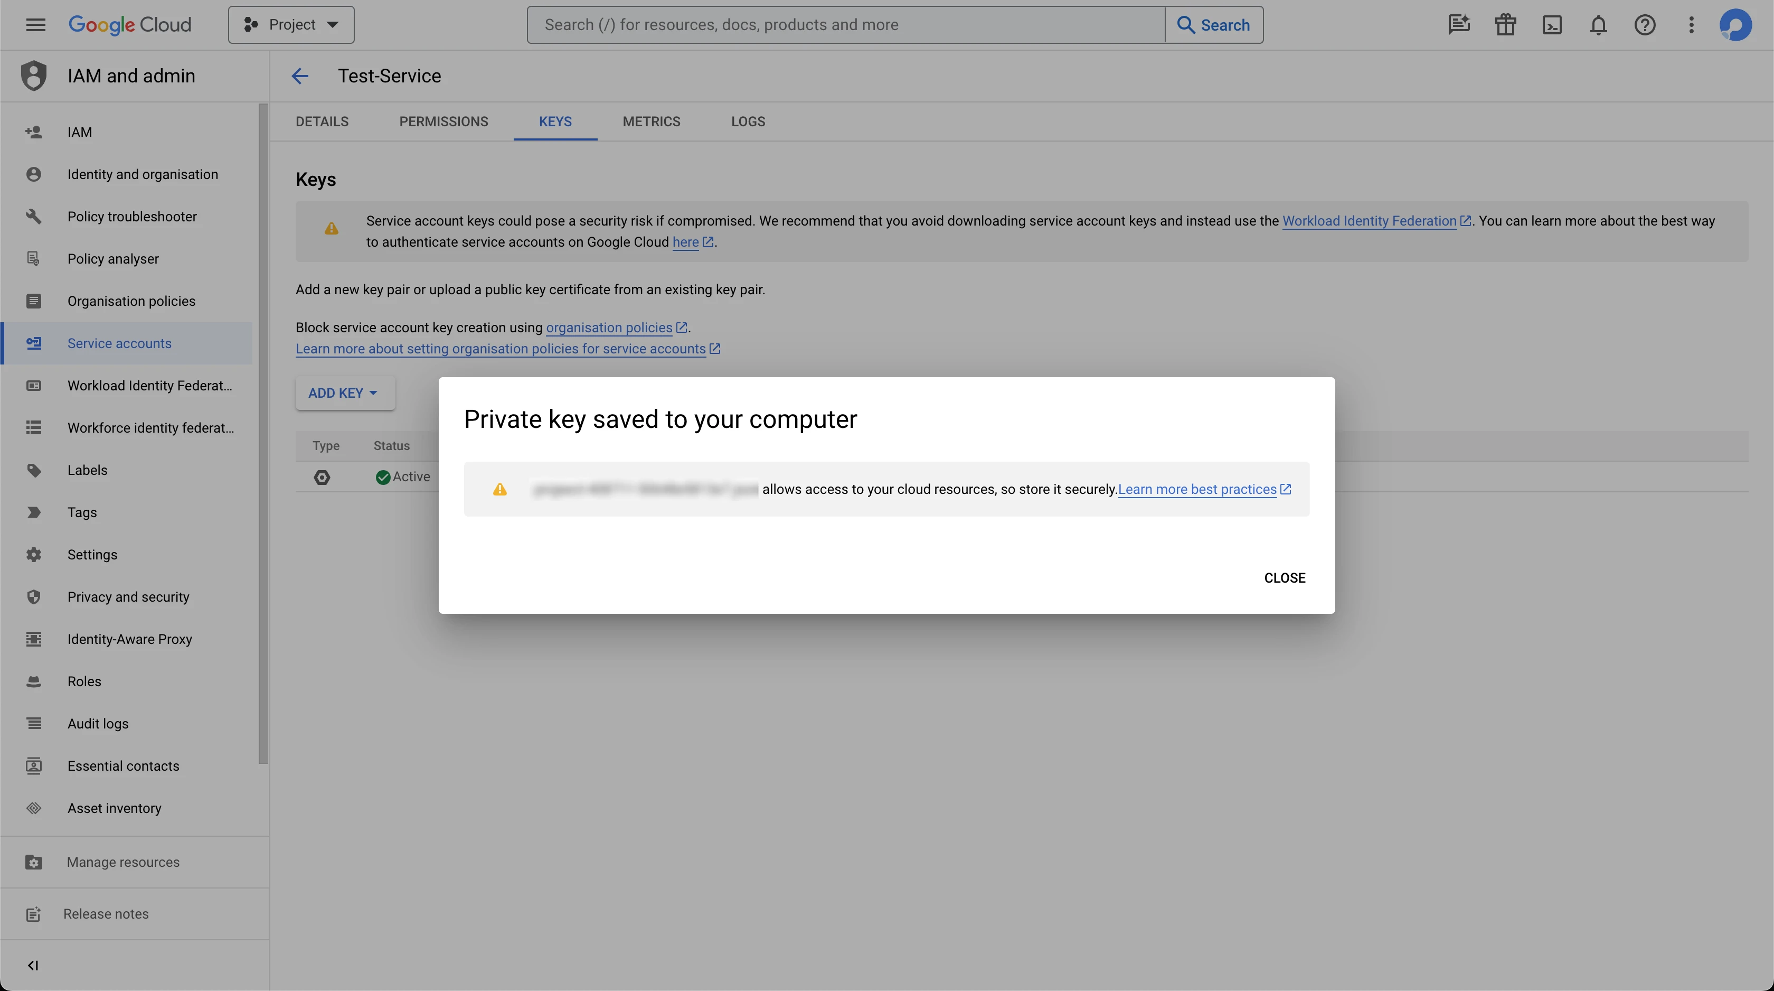Screen dimensions: 1774x991
Task: Open the Learn more best practices link
Action: coord(1197,489)
